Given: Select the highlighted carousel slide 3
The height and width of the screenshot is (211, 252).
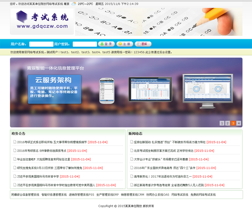Looking at the screenshot, I should pos(233,123).
